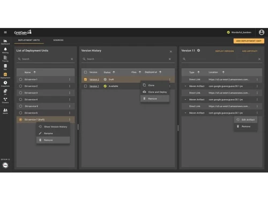Open the SQL database icon
This screenshot has width=268, height=201.
tap(5, 67)
